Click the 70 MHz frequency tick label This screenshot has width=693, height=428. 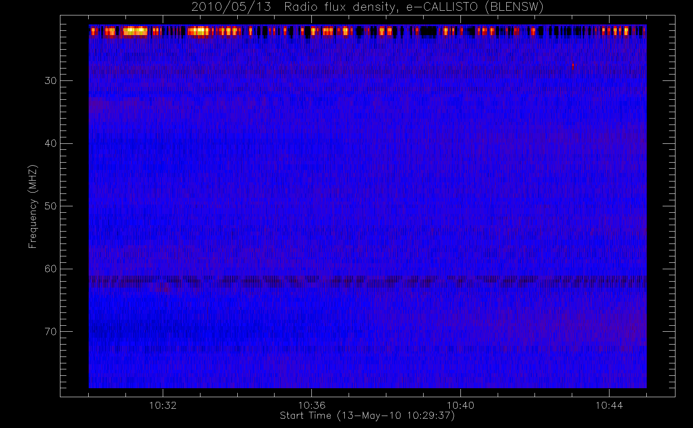(51, 331)
